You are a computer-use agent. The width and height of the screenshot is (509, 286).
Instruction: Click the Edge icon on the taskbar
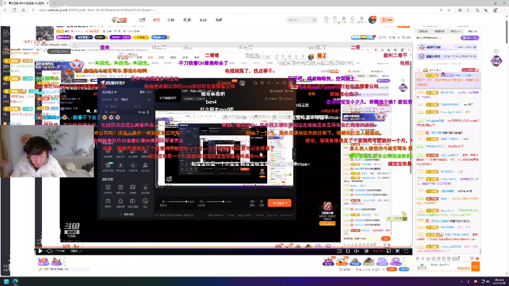[15, 282]
